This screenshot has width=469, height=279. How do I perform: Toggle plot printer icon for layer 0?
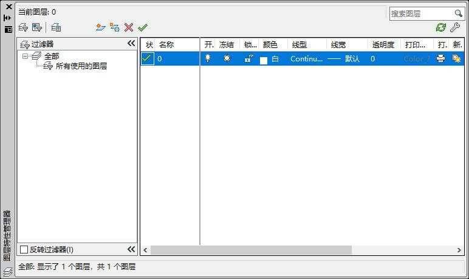point(440,58)
